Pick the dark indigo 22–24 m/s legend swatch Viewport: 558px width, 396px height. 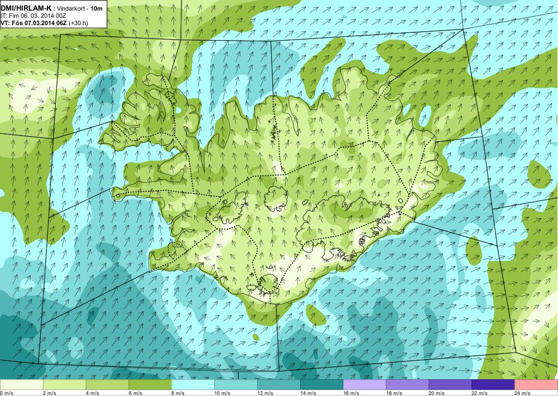(x=493, y=385)
